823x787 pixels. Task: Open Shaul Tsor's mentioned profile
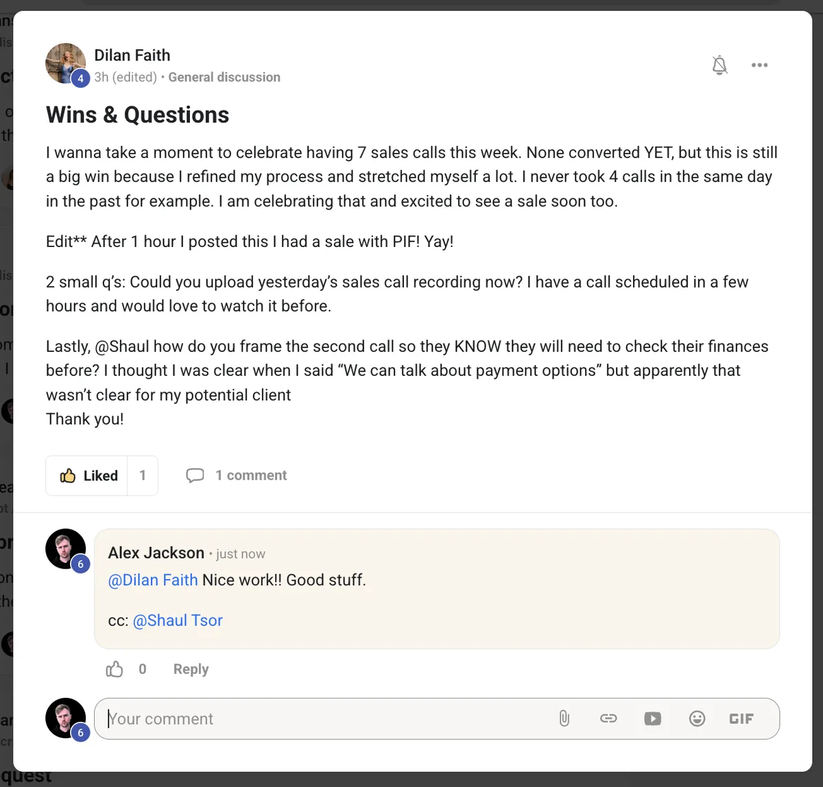point(178,620)
